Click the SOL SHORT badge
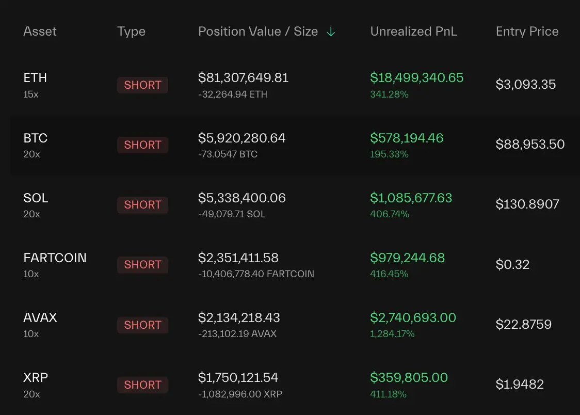Viewport: 580px width, 415px height. 142,205
